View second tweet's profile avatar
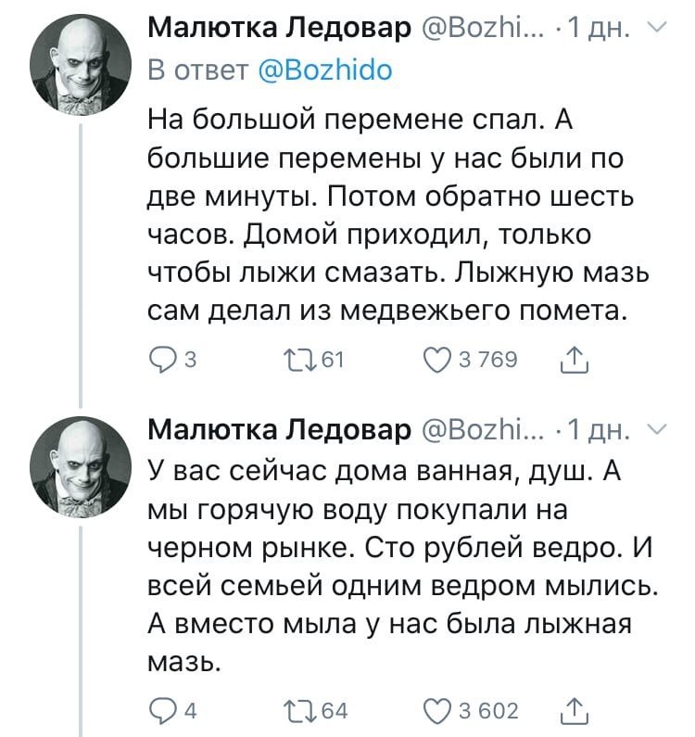Image resolution: width=695 pixels, height=737 pixels. [x=81, y=466]
